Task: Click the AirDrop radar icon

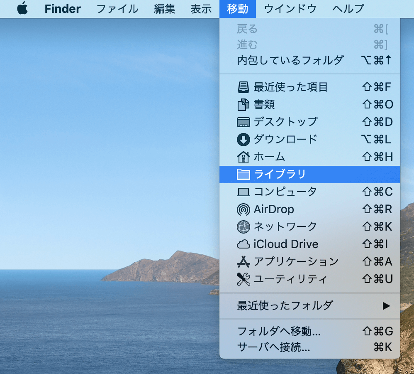Action: [x=243, y=209]
